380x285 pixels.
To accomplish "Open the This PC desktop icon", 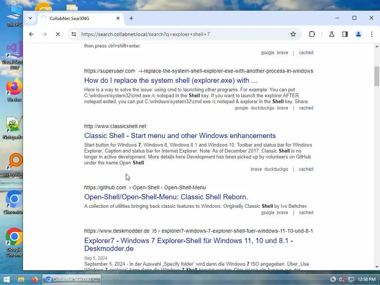I will tap(14, 16).
